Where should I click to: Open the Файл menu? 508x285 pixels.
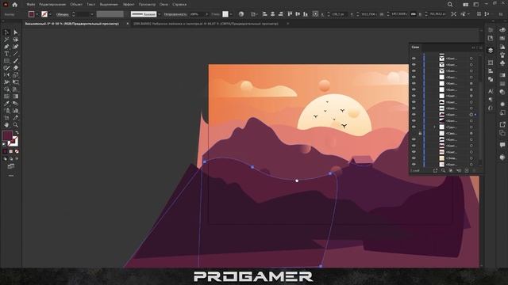tap(31, 5)
